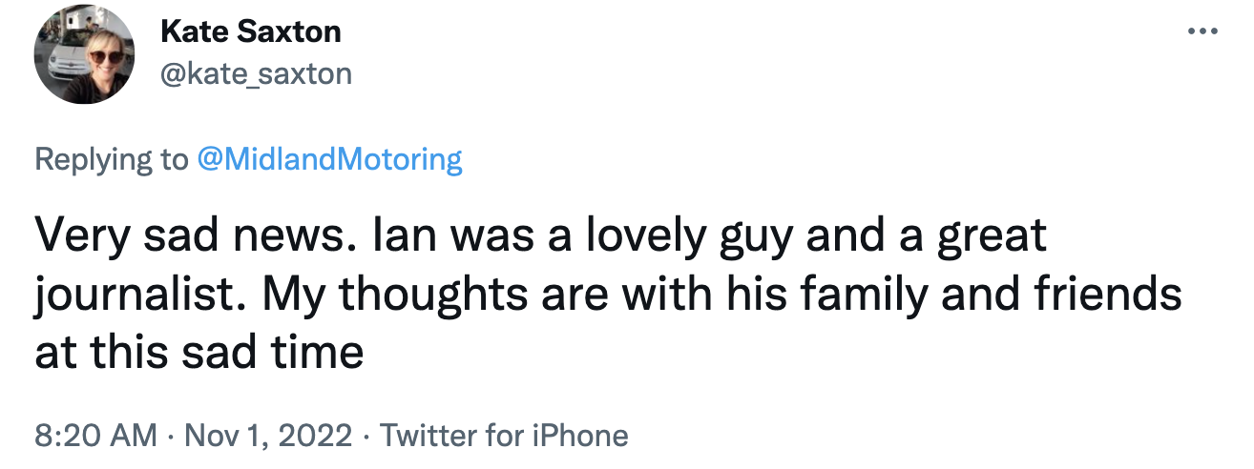Open the Kate Saxton display name
Screen dimensions: 1254x469
(x=251, y=32)
